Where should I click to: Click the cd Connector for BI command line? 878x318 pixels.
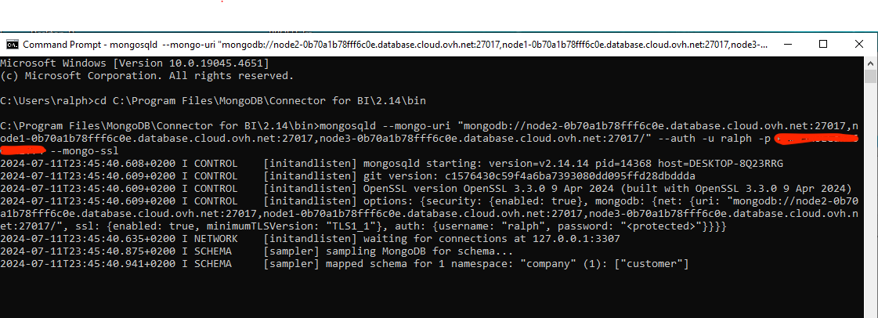click(213, 101)
